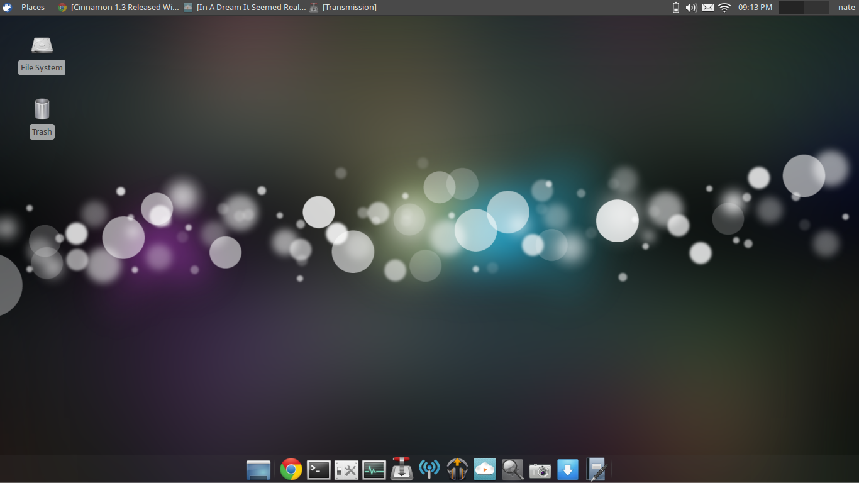This screenshot has width=859, height=483.
Task: Click the 09:13 PM clock
Action: pos(755,8)
